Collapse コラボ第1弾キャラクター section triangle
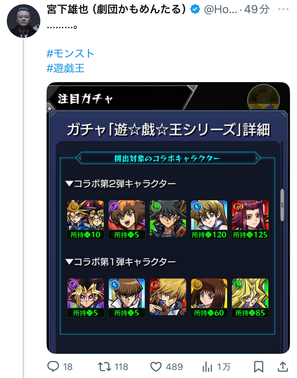Viewport: 297px width, 378px height. point(69,262)
